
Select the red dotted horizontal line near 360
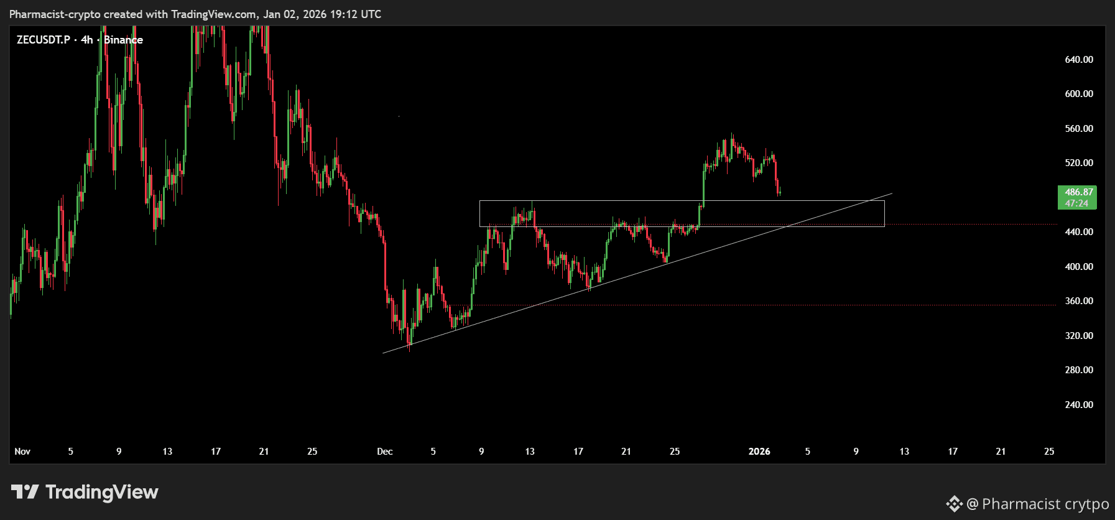[752, 305]
